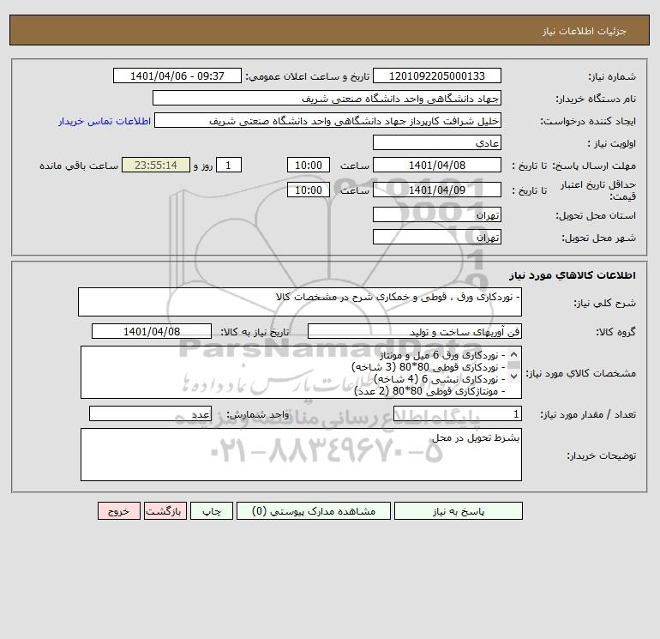Click response deadline date field 1401/04/08

(x=437, y=166)
